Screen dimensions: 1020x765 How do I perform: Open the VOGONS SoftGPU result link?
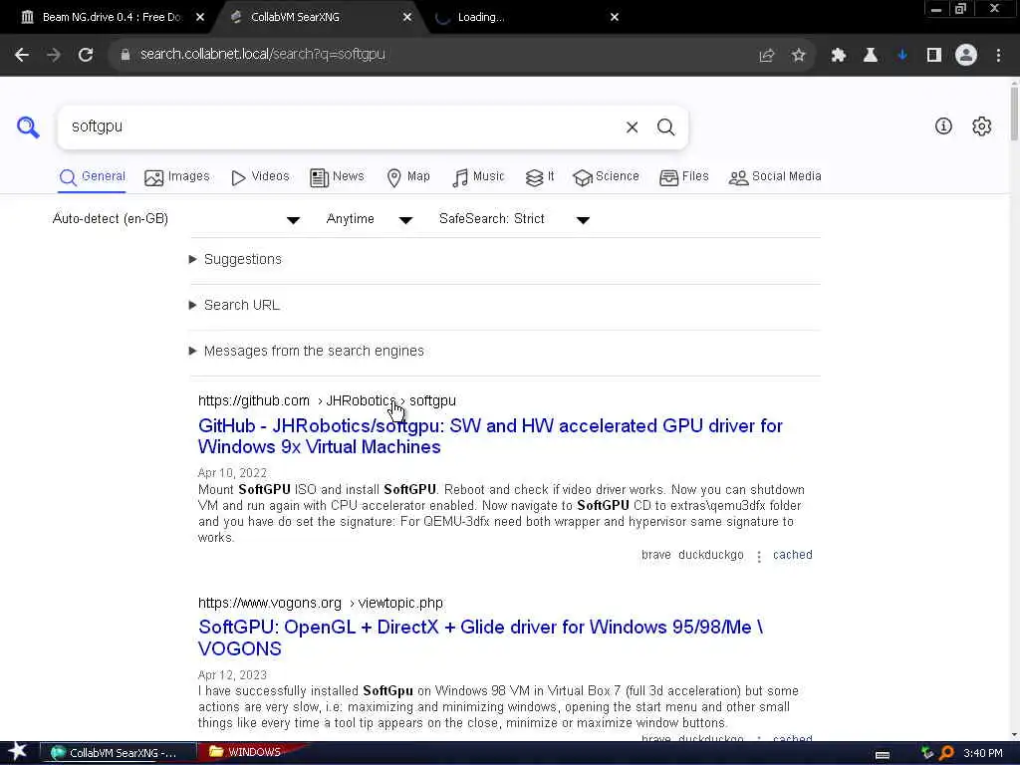tap(480, 638)
